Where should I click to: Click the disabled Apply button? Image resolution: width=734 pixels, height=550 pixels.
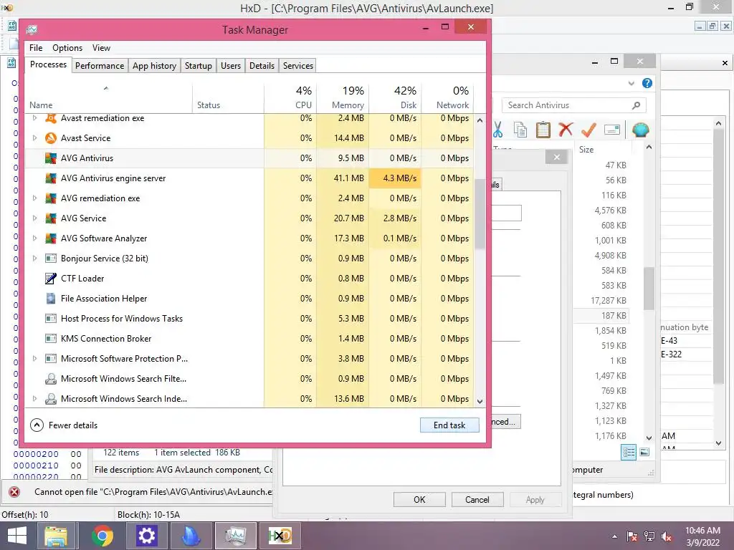pos(535,499)
